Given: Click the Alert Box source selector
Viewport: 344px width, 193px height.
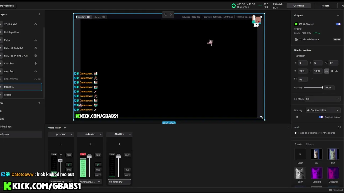Looking at the screenshot, I should click(x=119, y=182).
